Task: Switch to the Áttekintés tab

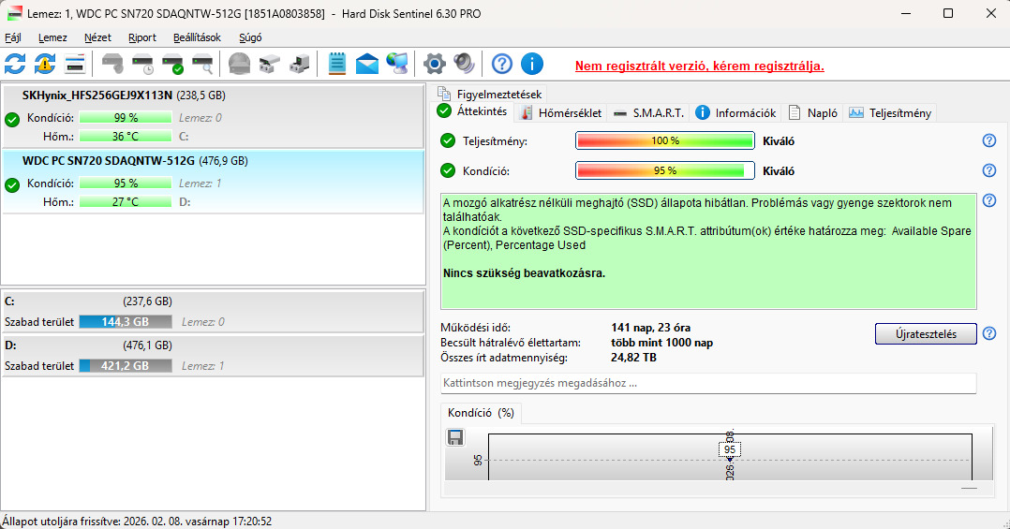Action: tap(473, 111)
